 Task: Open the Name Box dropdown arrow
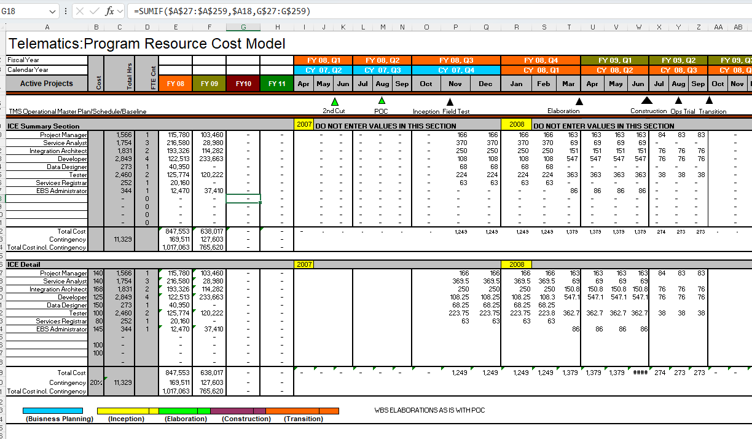tap(52, 12)
